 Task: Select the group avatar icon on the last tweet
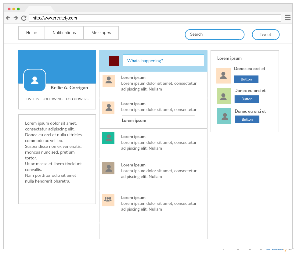click(x=108, y=200)
